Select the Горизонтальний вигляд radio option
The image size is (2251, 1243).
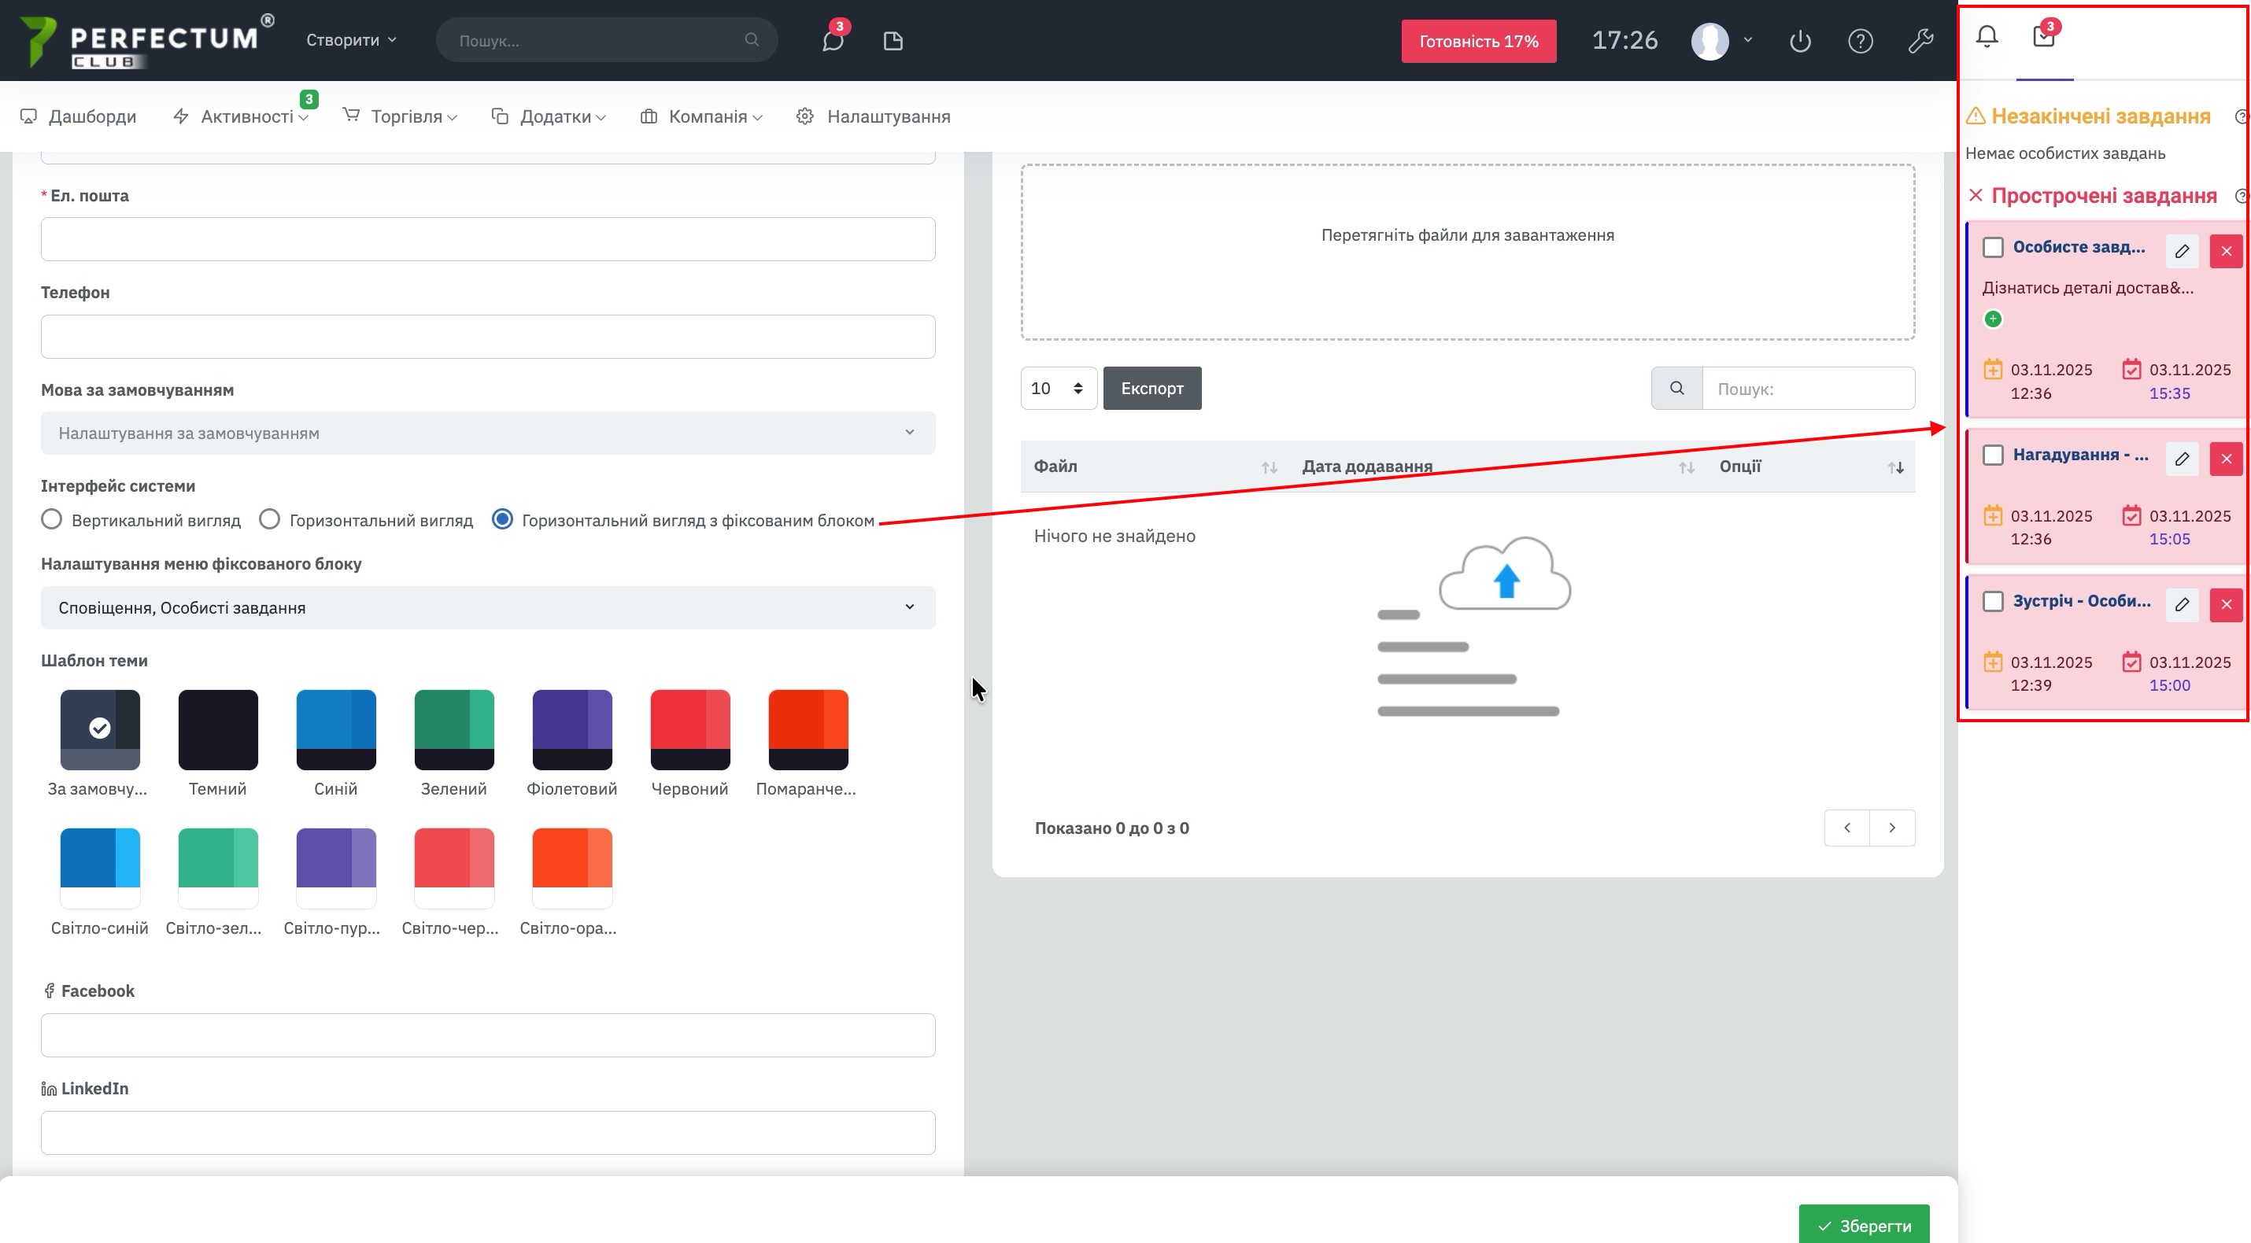click(269, 520)
